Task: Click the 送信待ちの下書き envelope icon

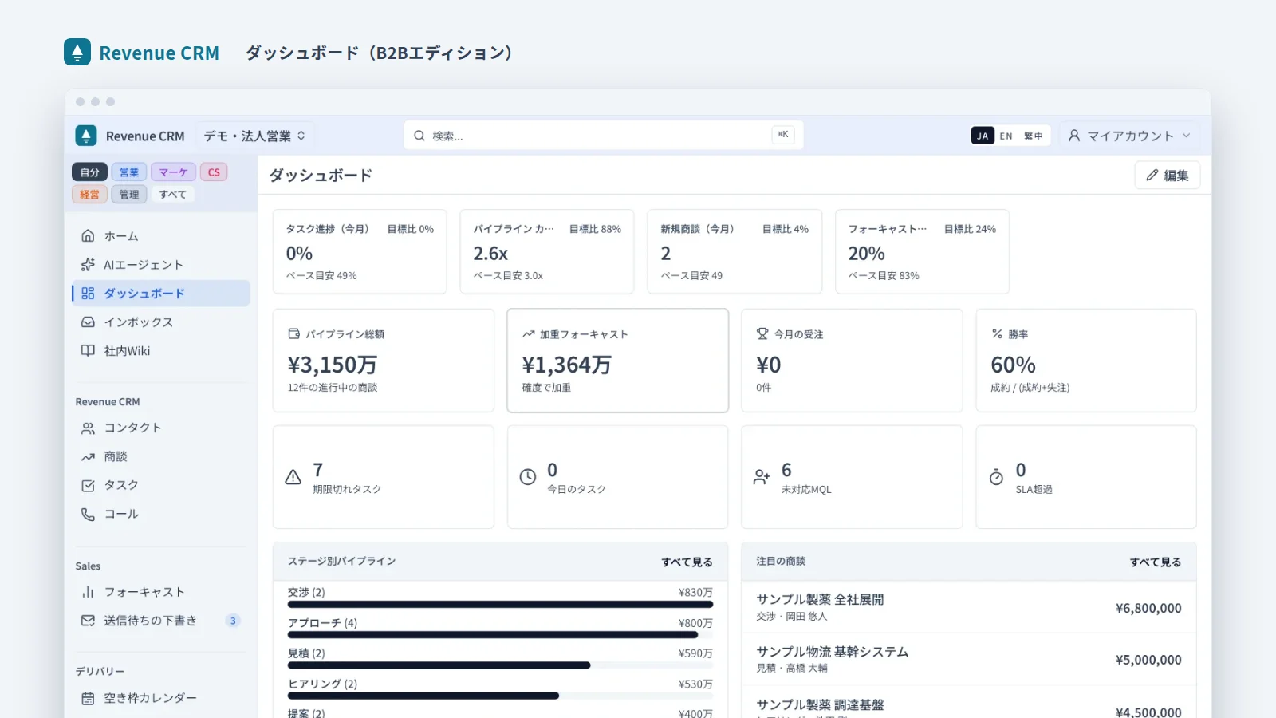Action: [x=88, y=621]
